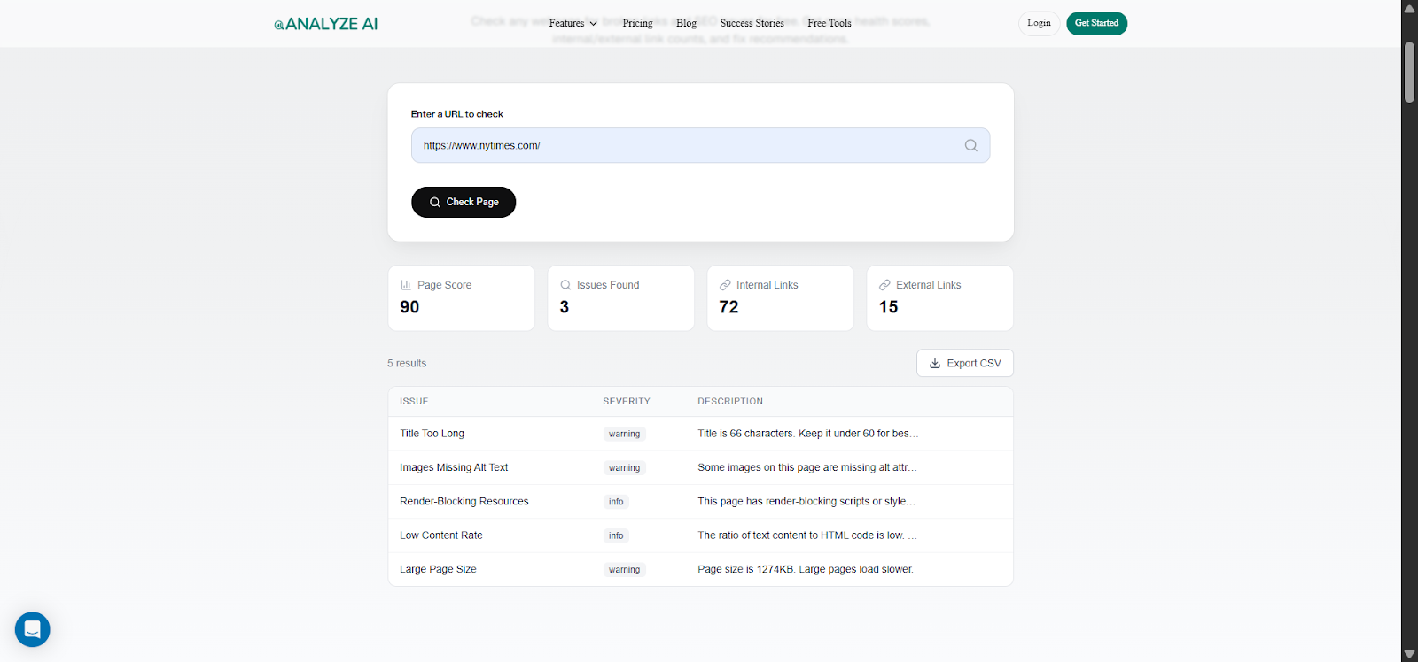Viewport: 1418px width, 662px height.
Task: Open the chat support widget
Action: [33, 629]
